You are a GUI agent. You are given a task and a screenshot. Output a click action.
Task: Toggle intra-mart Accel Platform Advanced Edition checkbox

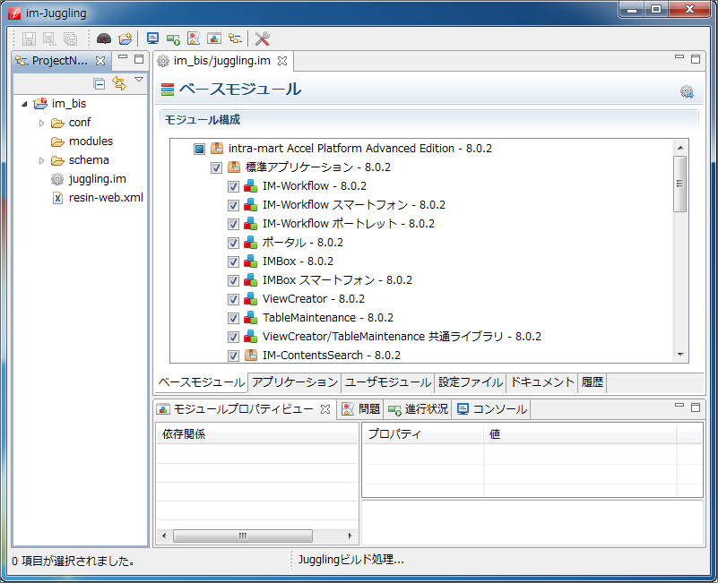click(x=199, y=149)
